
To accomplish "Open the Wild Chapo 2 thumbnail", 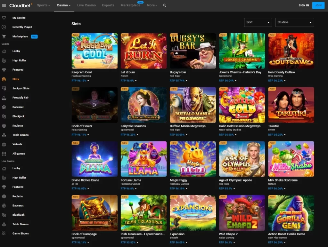I will [242, 213].
